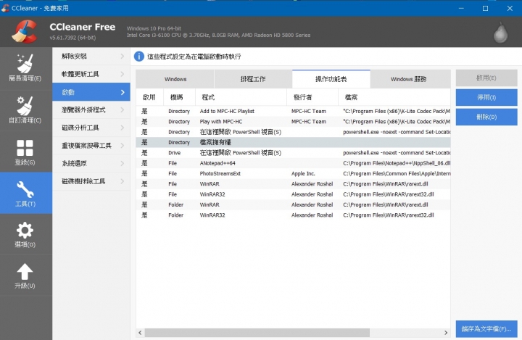This screenshot has height=340, width=522.
Task: Select the 檔案擁有權 row
Action: (293, 142)
